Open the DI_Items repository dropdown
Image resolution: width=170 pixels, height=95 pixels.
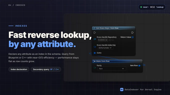click(102, 40)
